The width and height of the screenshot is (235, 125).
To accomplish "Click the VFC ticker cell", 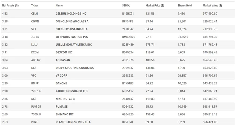I will pos(34,76).
